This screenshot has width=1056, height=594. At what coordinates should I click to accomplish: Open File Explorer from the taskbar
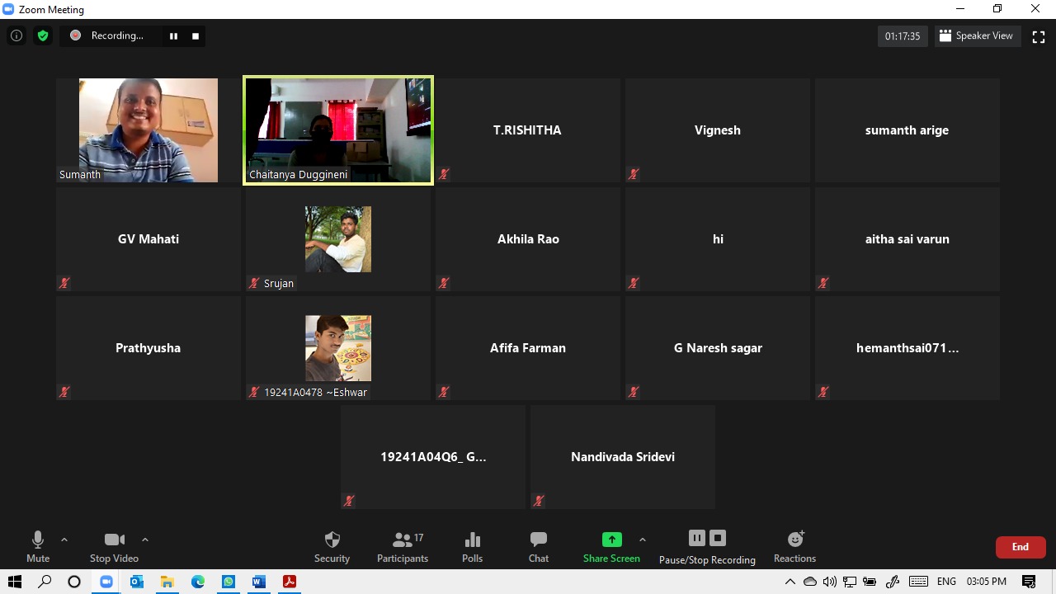tap(167, 582)
